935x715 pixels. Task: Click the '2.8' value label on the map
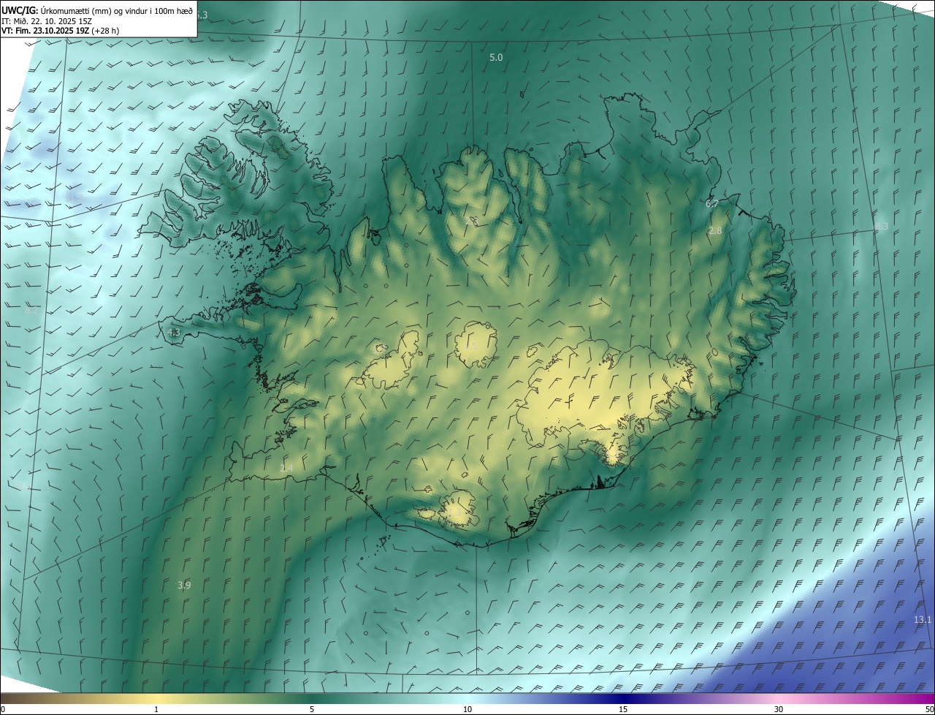[x=715, y=230]
